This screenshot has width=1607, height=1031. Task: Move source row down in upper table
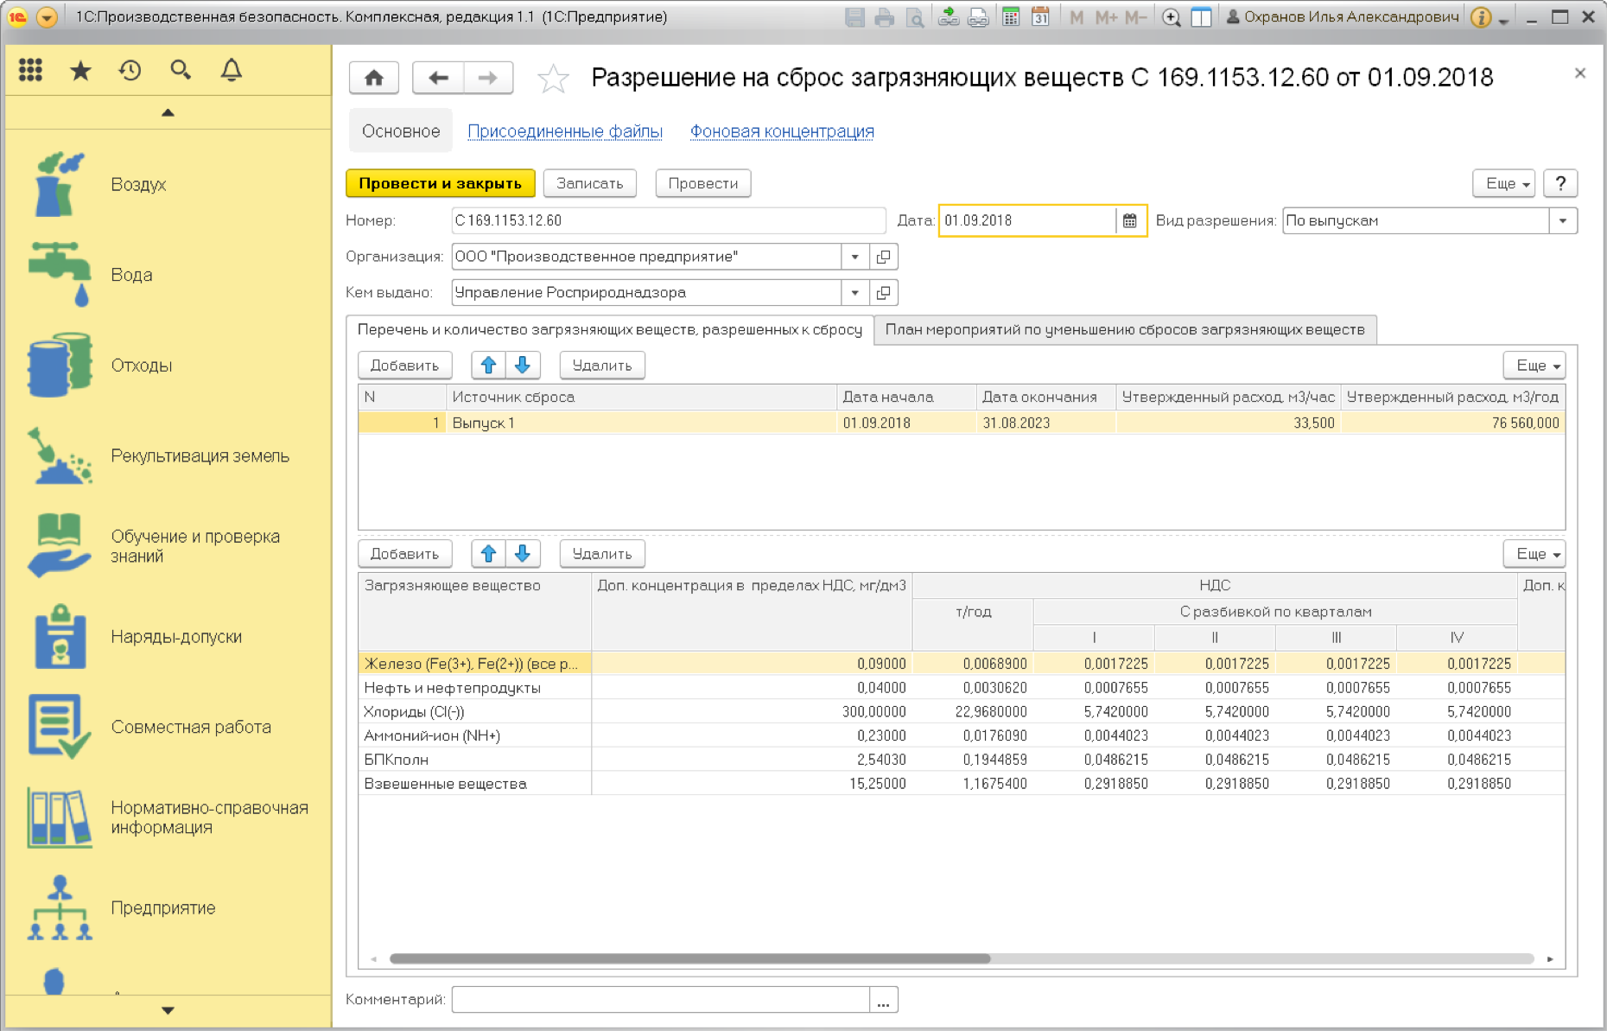[523, 366]
